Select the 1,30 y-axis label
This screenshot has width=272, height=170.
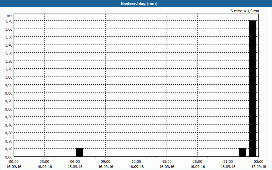[9, 53]
